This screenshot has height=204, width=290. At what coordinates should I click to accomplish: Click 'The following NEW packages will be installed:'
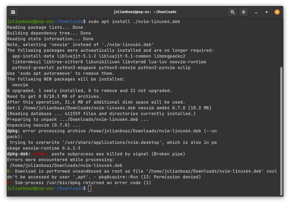point(66,79)
